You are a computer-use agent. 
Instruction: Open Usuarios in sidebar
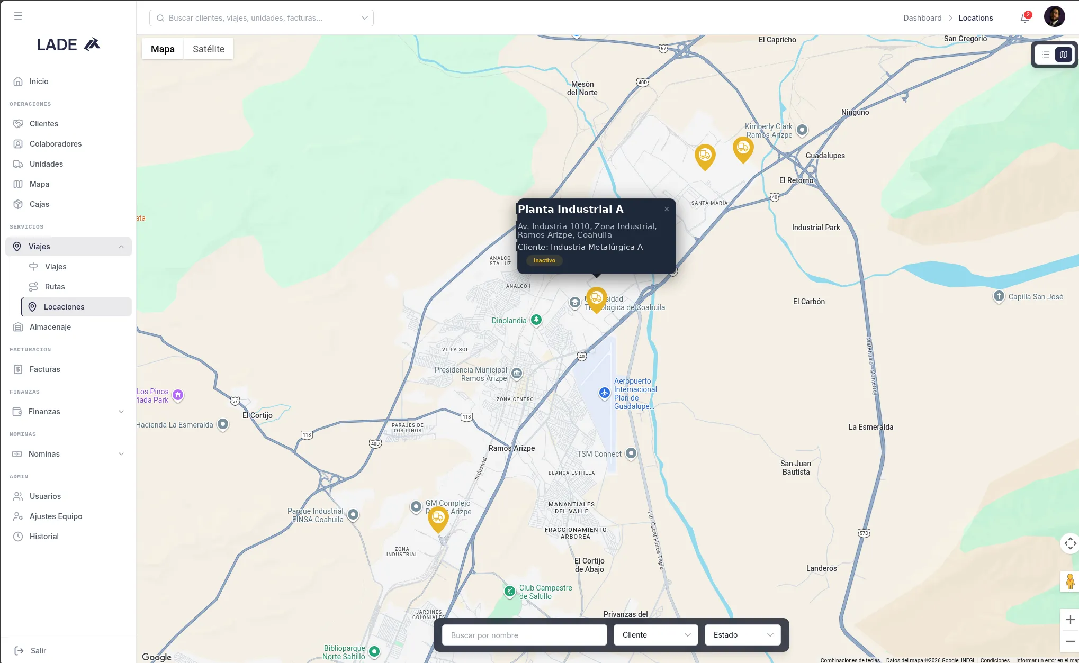click(x=68, y=496)
